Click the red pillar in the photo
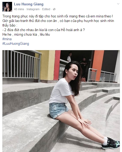Viewport: 122px width, 152px height. [57, 65]
